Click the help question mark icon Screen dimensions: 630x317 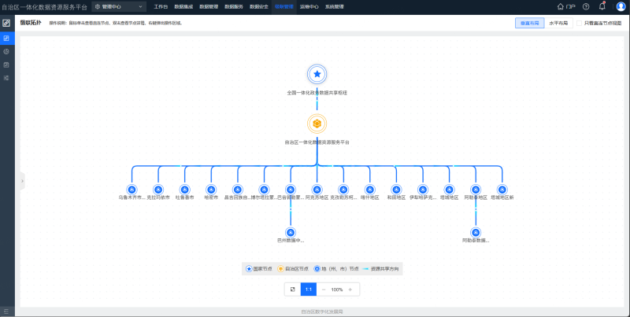(586, 7)
